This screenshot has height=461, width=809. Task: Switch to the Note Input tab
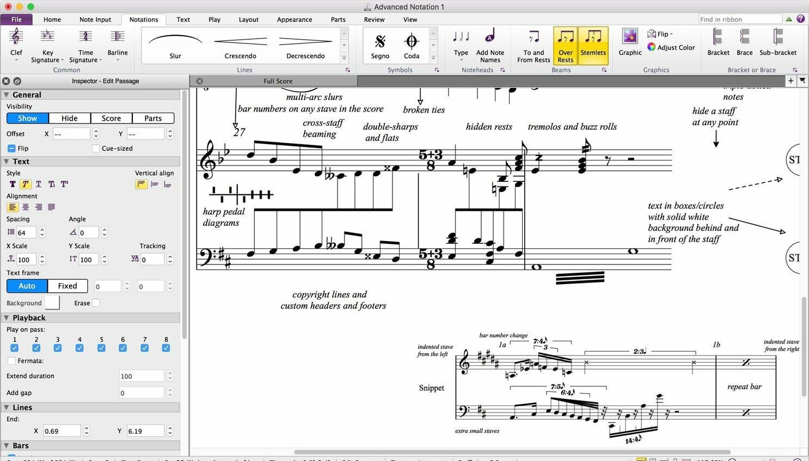(95, 20)
